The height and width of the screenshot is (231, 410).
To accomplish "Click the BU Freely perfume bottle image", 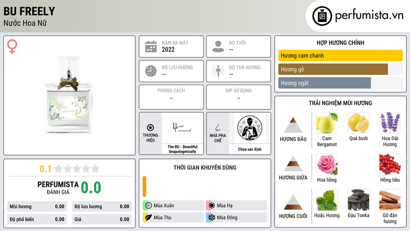I will click(69, 94).
